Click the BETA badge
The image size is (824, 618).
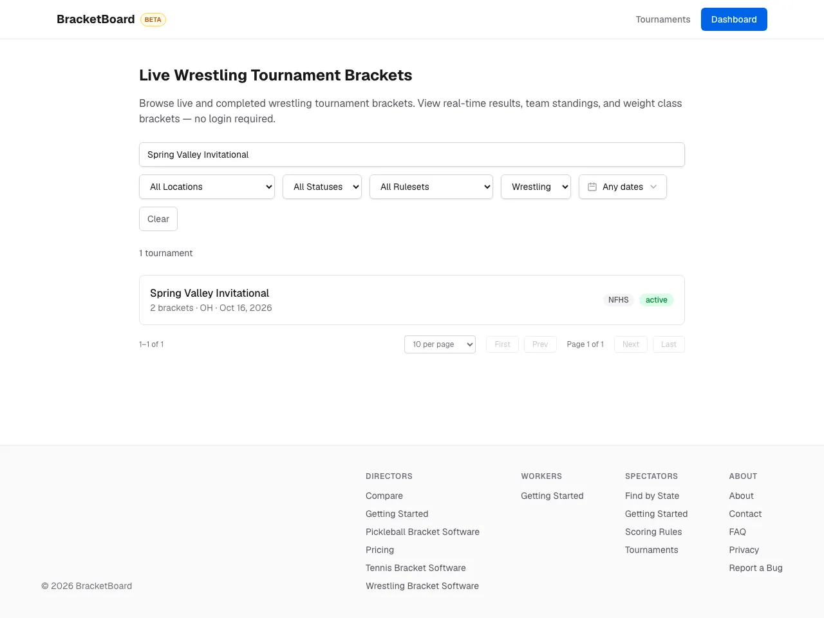coord(153,19)
